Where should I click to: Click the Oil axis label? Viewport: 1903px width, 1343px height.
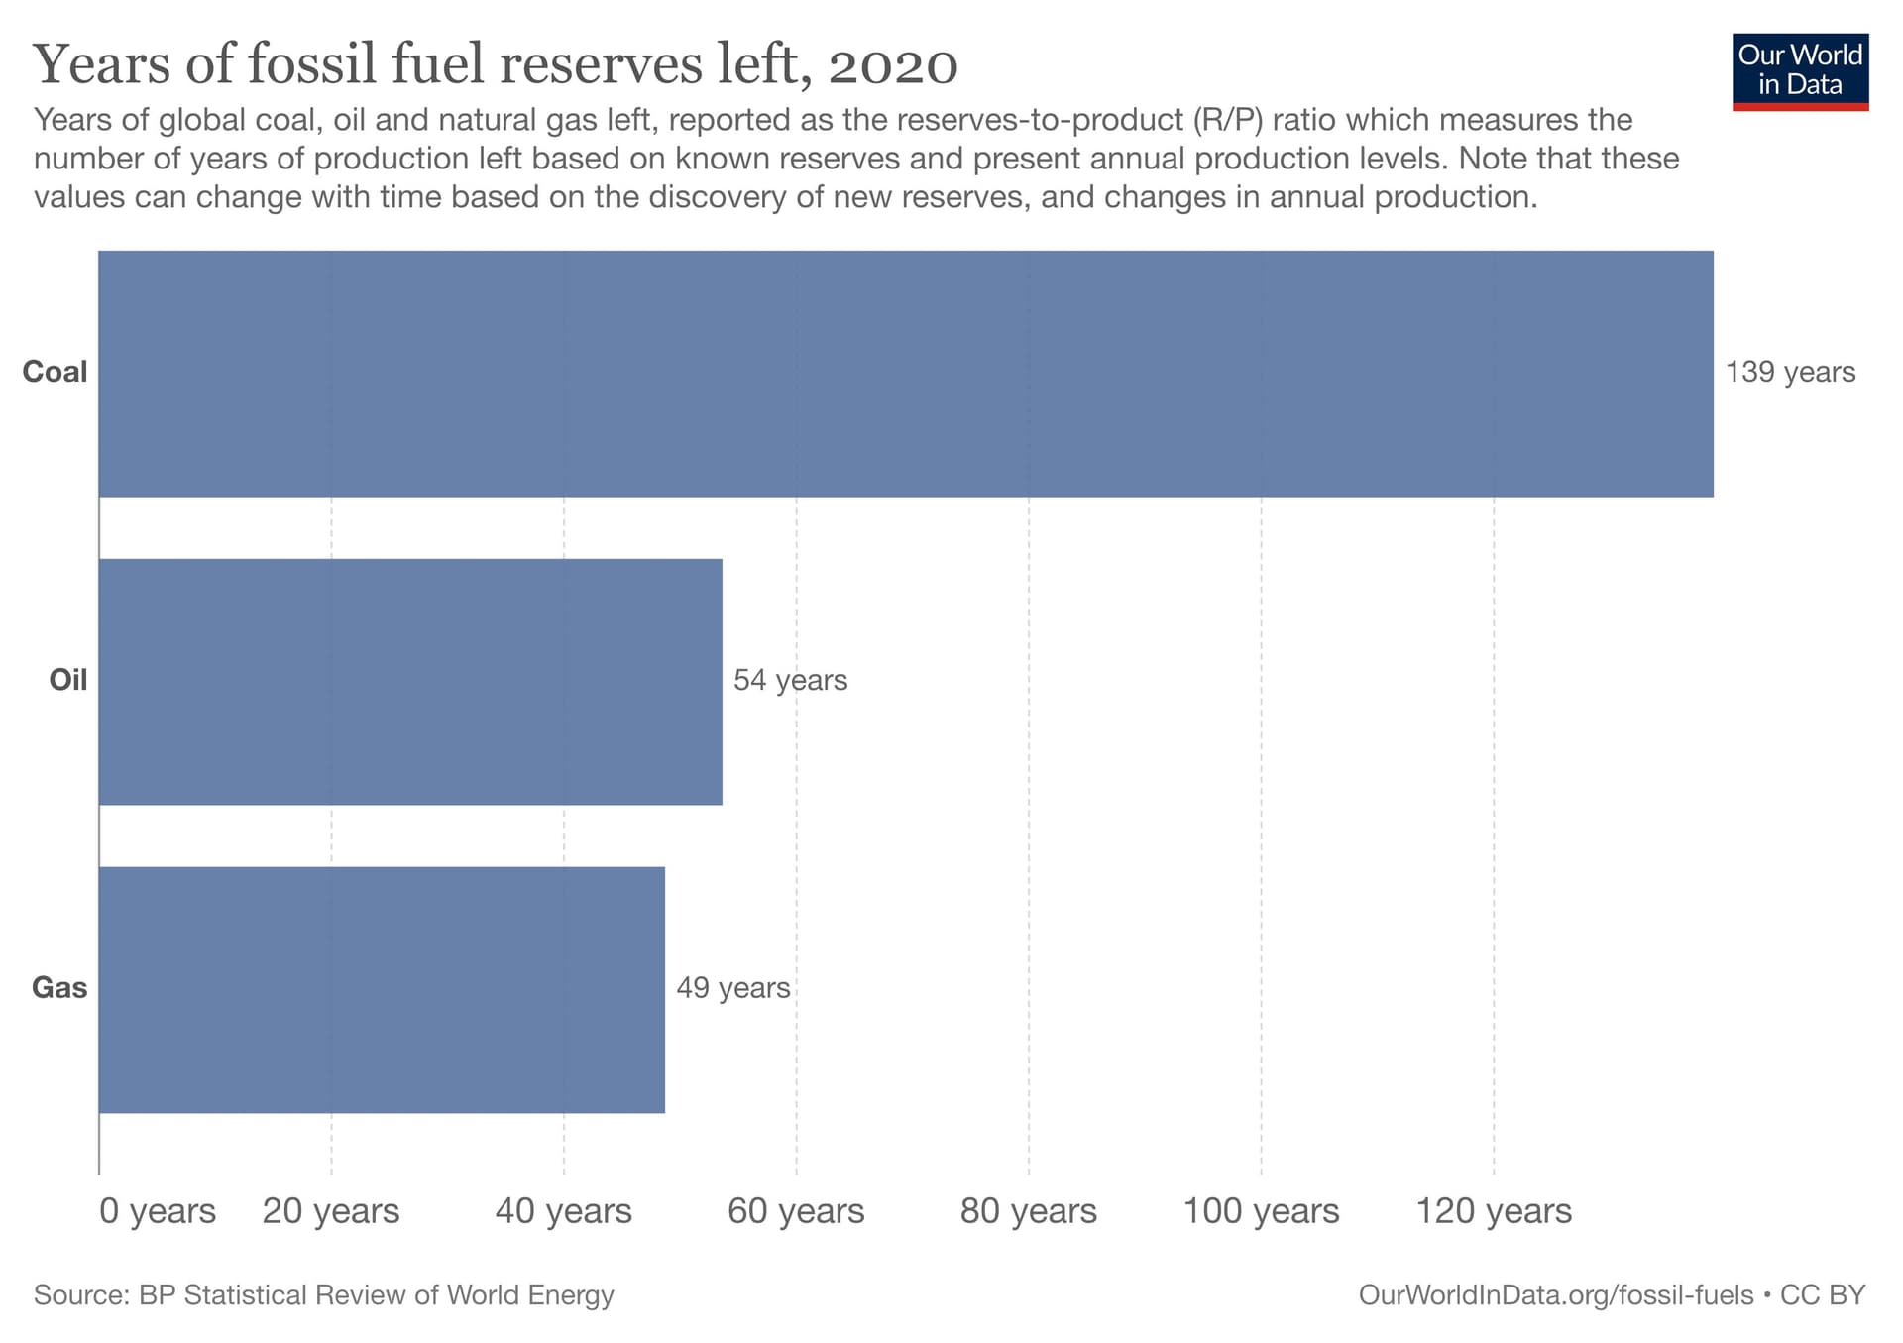tap(66, 680)
